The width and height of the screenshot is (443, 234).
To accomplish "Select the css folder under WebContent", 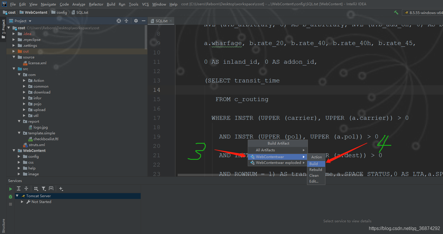I will [31, 162].
